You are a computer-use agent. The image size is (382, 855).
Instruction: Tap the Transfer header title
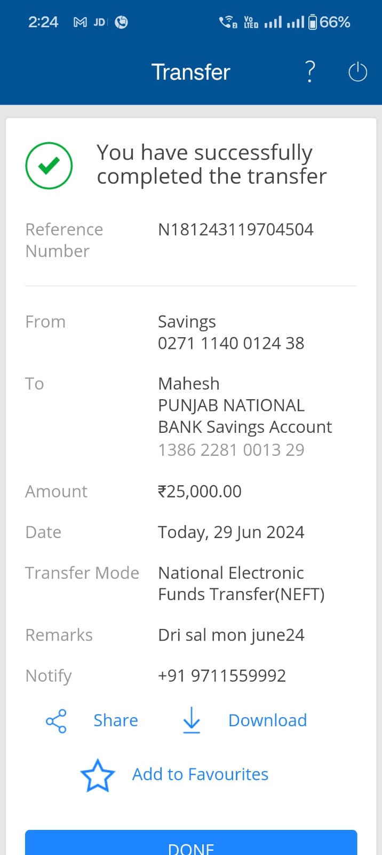tap(191, 72)
